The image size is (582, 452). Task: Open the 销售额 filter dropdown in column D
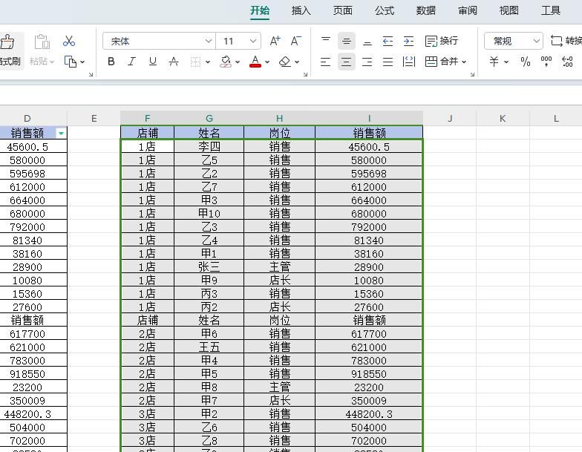tap(61, 133)
